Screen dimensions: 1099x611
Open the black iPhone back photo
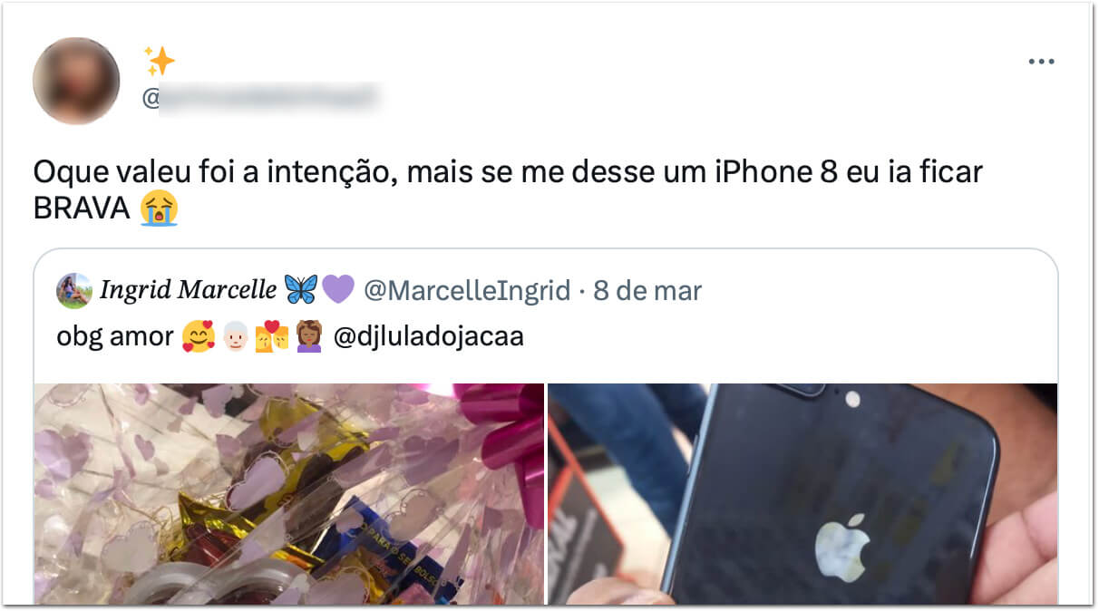802,494
